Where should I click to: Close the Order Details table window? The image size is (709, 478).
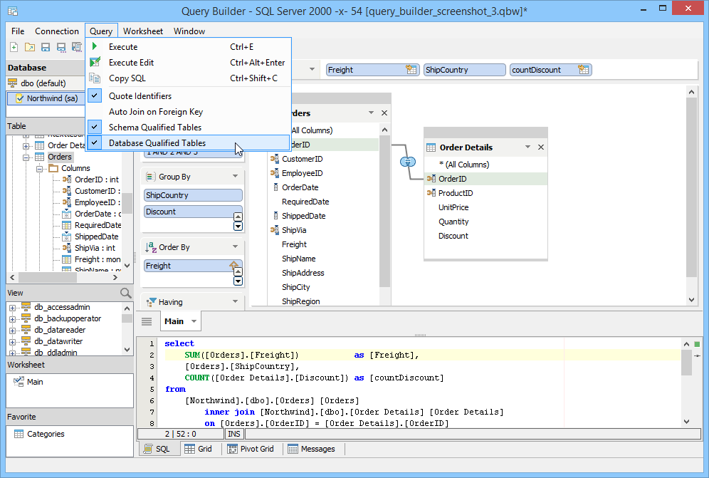[541, 147]
